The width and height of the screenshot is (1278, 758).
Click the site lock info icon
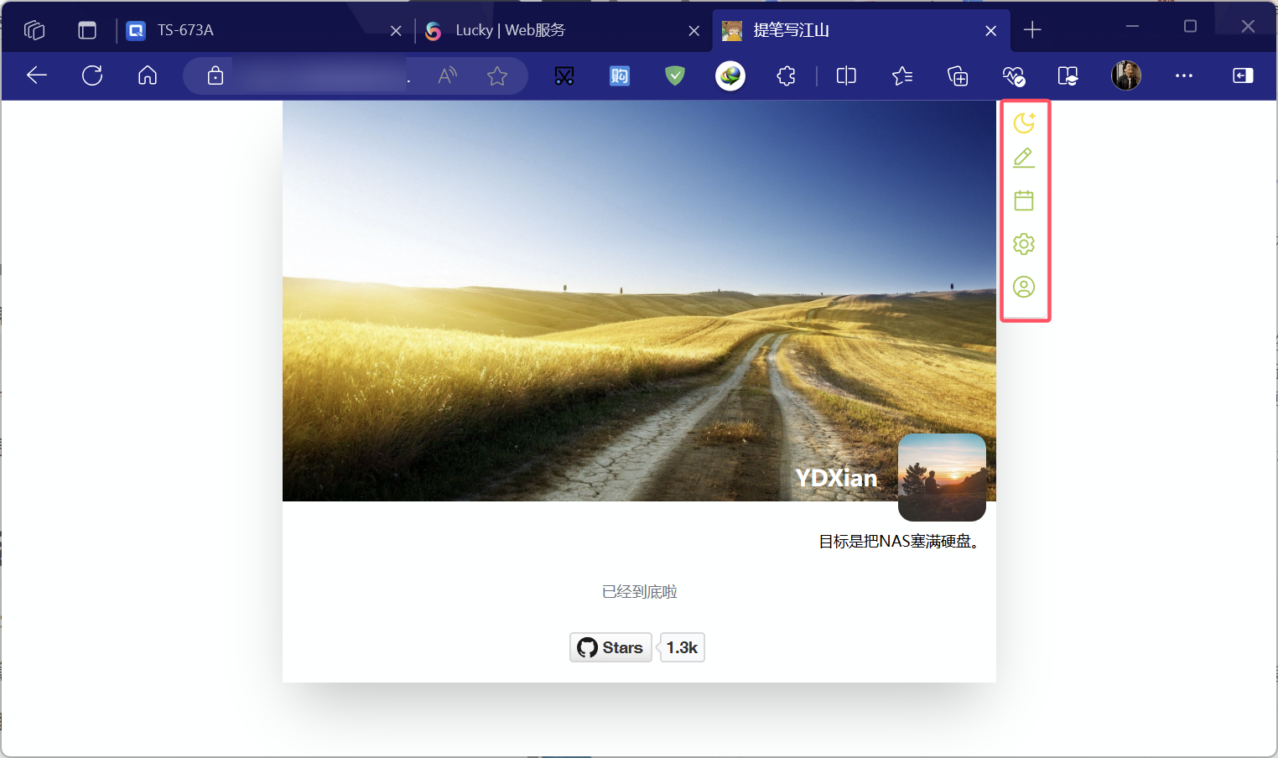216,75
